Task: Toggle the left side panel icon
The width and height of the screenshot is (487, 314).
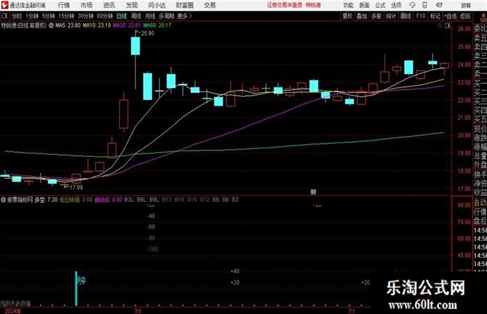Action: [x=4, y=16]
